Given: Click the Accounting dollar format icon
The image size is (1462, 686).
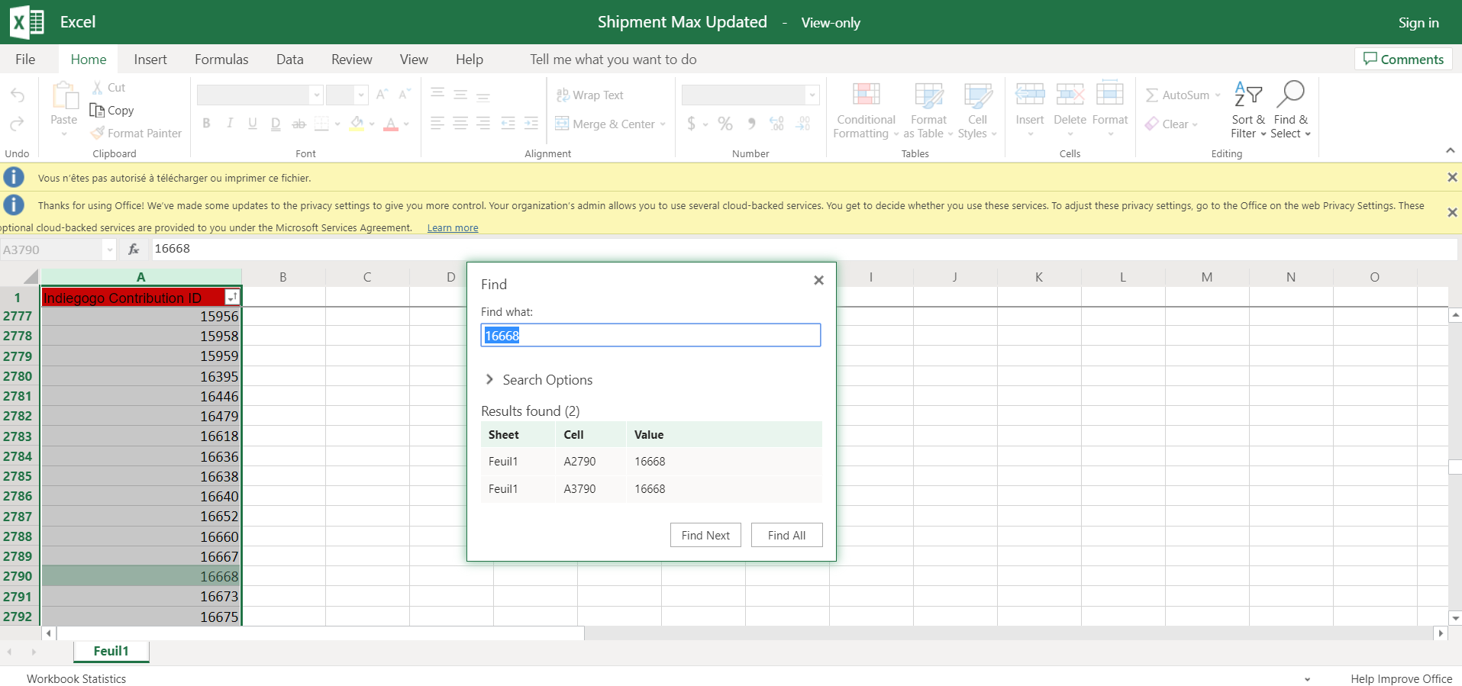Looking at the screenshot, I should [x=691, y=124].
